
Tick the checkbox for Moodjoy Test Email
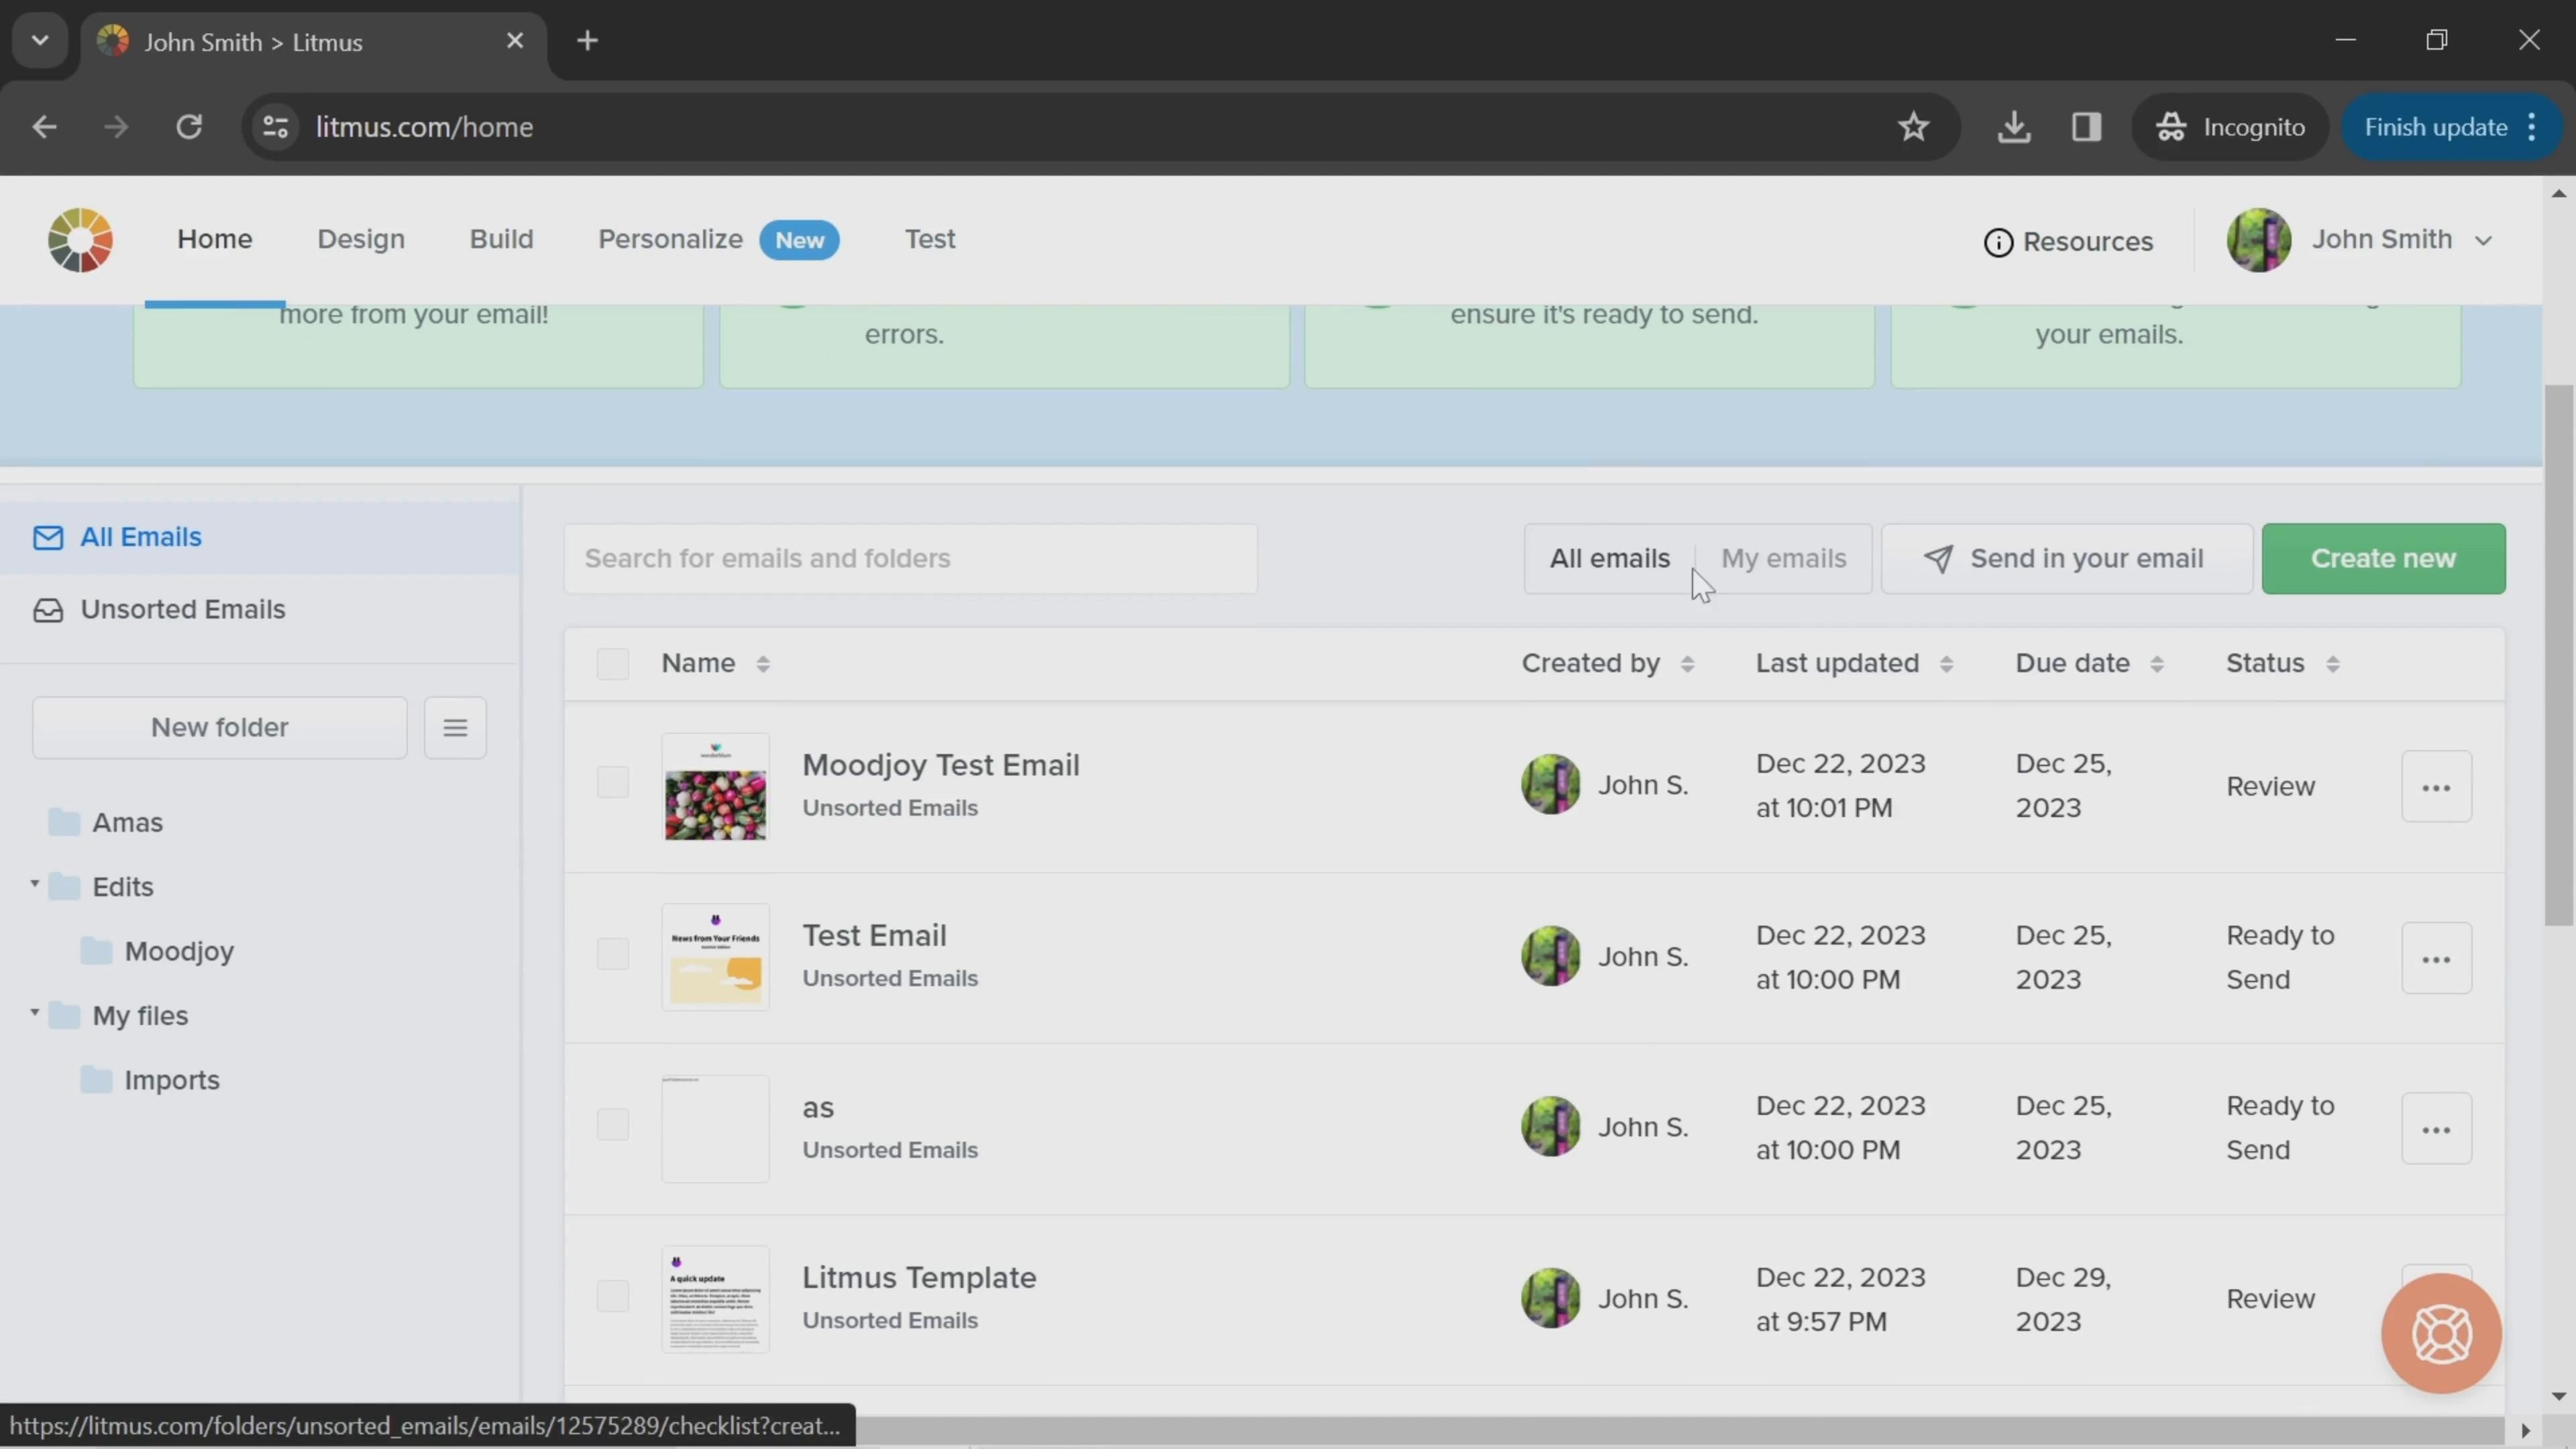point(612,782)
